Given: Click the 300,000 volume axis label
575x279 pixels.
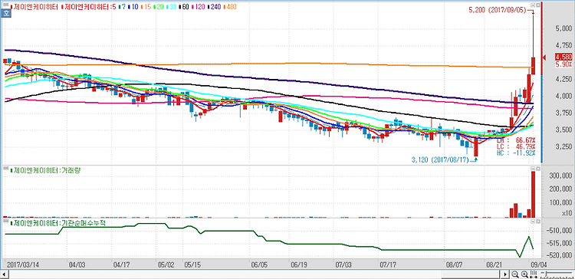Looking at the screenshot, I should (560, 176).
